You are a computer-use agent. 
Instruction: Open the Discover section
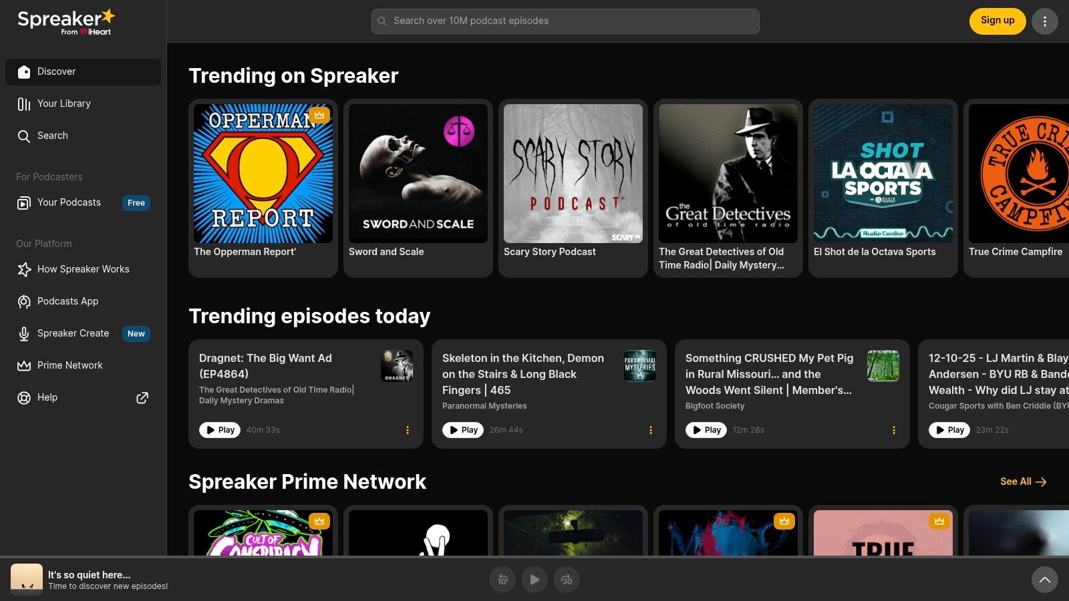click(83, 71)
